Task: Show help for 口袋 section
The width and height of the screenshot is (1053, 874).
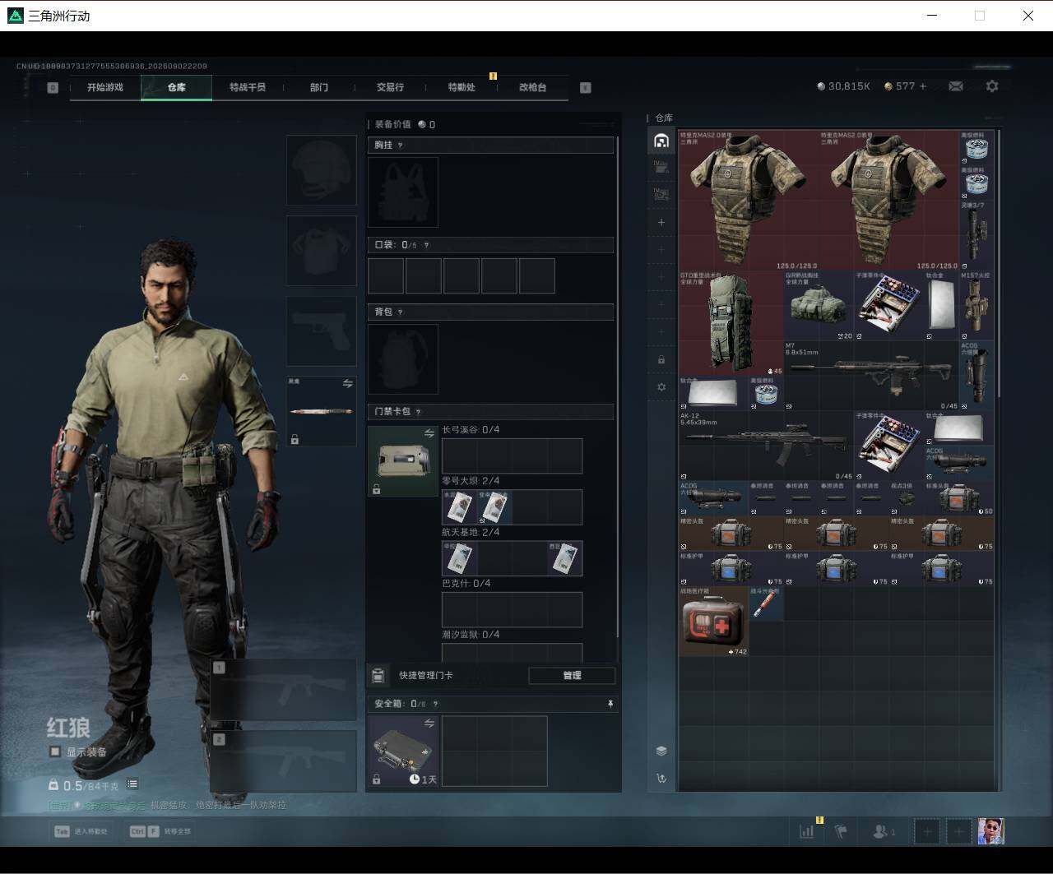Action: coord(425,245)
